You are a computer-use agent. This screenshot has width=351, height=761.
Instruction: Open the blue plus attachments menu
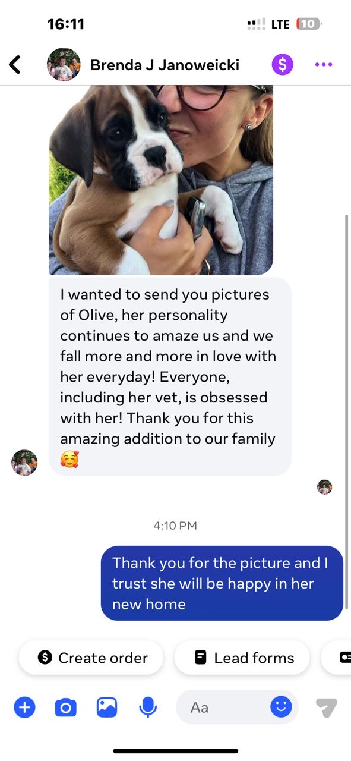[x=24, y=707]
